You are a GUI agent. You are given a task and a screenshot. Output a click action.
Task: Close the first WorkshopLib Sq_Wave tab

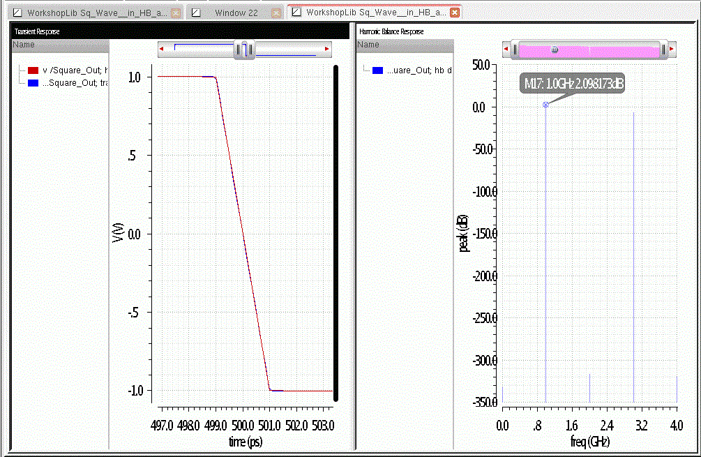pos(176,13)
